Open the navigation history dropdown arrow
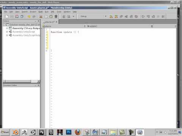 pos(74,17)
